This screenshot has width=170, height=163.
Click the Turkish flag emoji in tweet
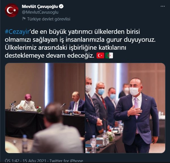coord(100,56)
